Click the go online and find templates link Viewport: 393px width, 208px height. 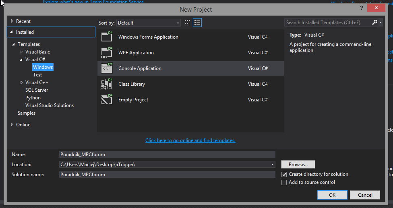190,140
